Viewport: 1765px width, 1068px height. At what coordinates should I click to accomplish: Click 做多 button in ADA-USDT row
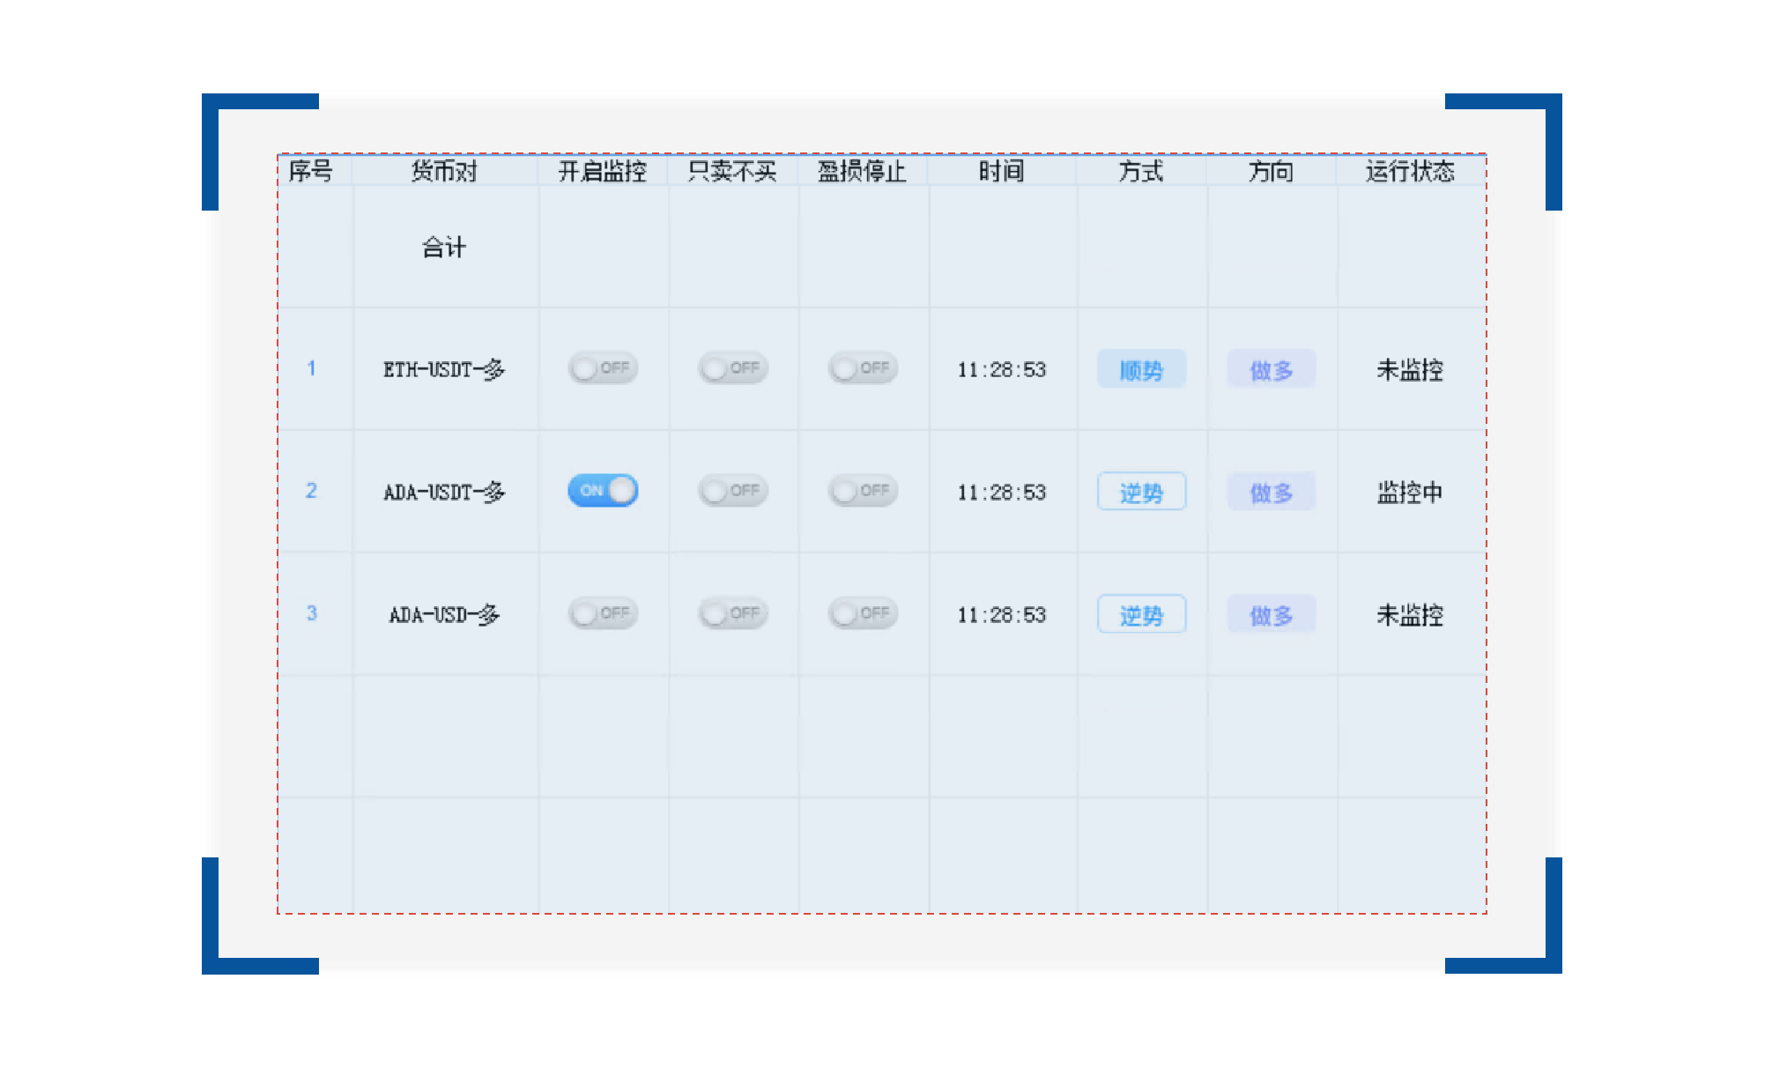1271,492
